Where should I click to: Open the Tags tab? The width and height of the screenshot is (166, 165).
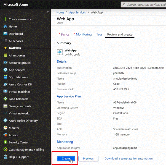(x=99, y=35)
